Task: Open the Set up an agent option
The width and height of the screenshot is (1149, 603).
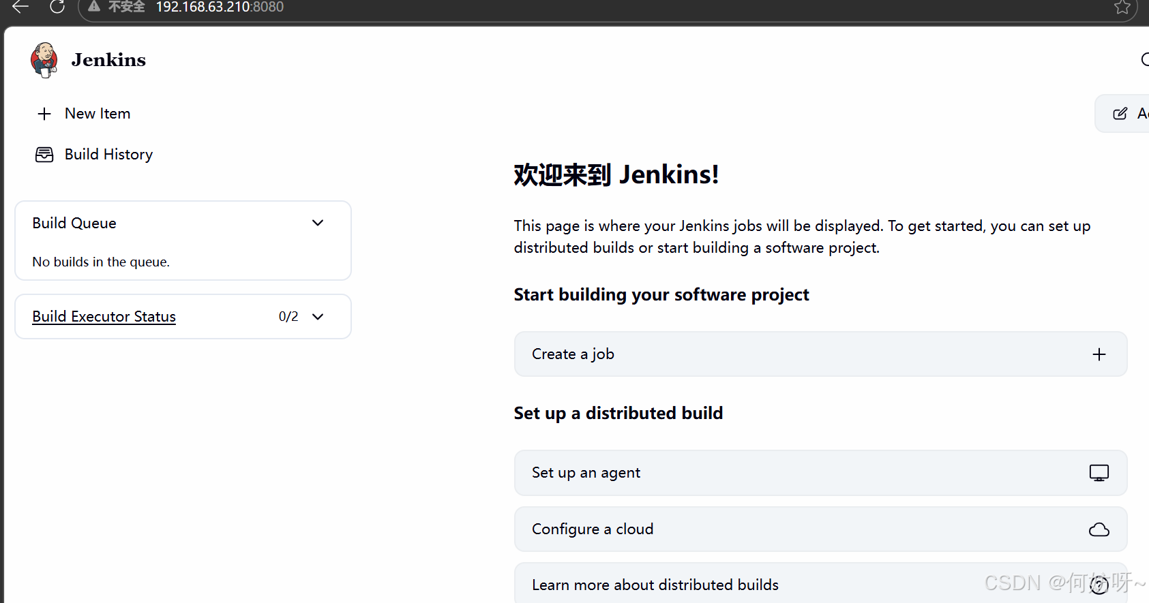Action: click(820, 473)
